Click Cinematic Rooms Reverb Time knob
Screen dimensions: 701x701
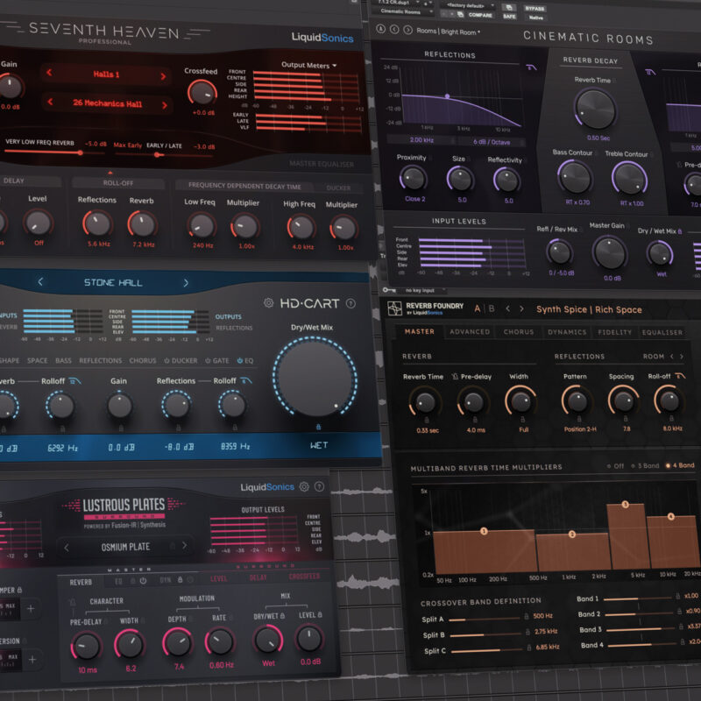pos(595,109)
